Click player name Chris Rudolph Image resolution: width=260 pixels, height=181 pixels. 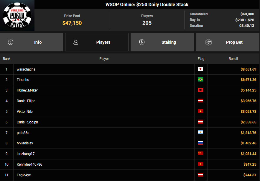point(27,122)
